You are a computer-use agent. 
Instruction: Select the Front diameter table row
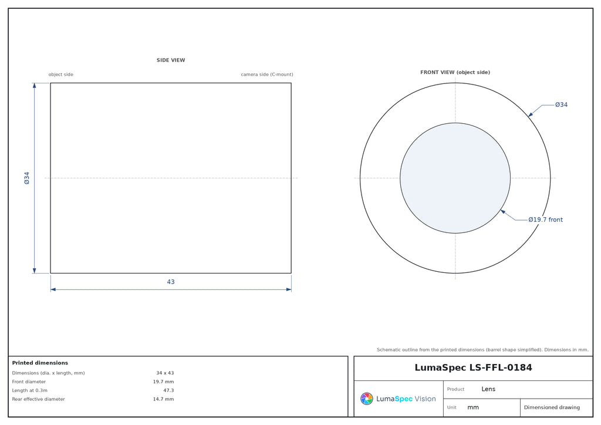(93, 382)
